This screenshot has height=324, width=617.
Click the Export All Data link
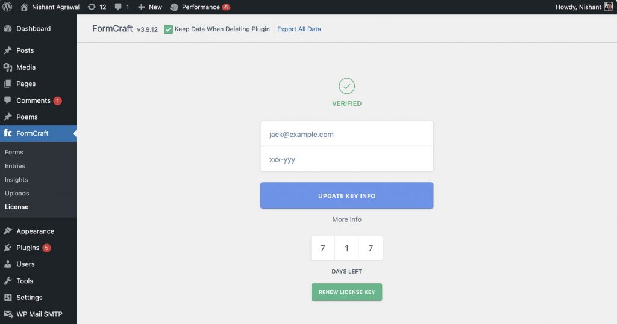click(299, 29)
